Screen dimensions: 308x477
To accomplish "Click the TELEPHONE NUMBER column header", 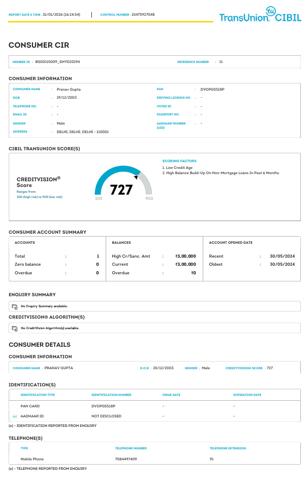I will (130, 448).
